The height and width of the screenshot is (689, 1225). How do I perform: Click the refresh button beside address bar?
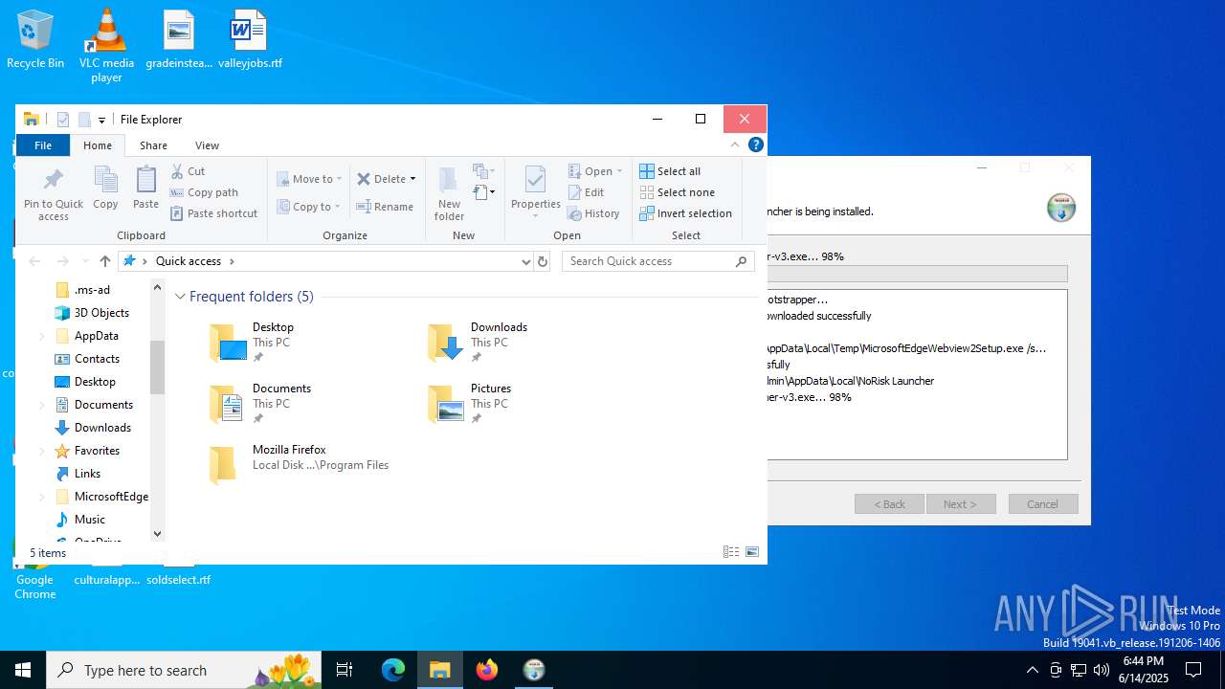point(543,261)
